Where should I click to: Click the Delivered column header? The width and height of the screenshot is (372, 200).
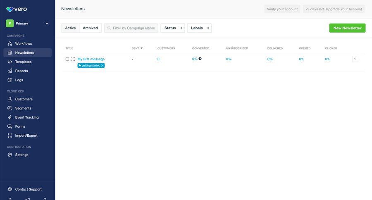tap(275, 48)
